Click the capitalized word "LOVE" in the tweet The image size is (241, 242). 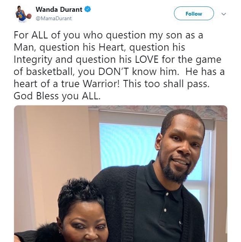click(x=147, y=59)
